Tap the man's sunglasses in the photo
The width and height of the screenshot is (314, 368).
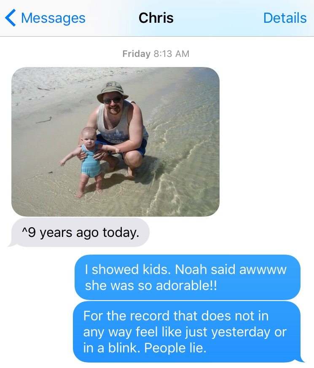[112, 100]
